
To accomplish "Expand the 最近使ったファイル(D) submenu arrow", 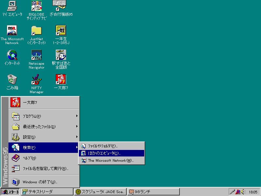I will pos(77,126).
